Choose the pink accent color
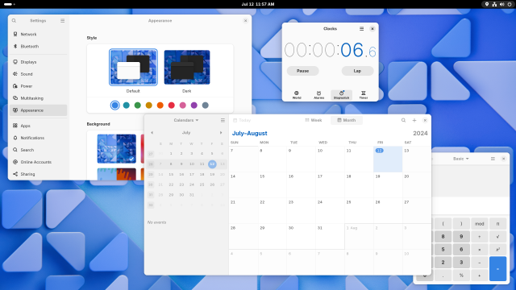Screen dimensions: 516x290 [x=183, y=106]
